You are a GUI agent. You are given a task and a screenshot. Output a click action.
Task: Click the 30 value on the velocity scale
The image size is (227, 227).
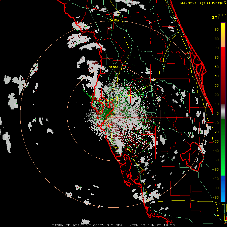click(217, 86)
